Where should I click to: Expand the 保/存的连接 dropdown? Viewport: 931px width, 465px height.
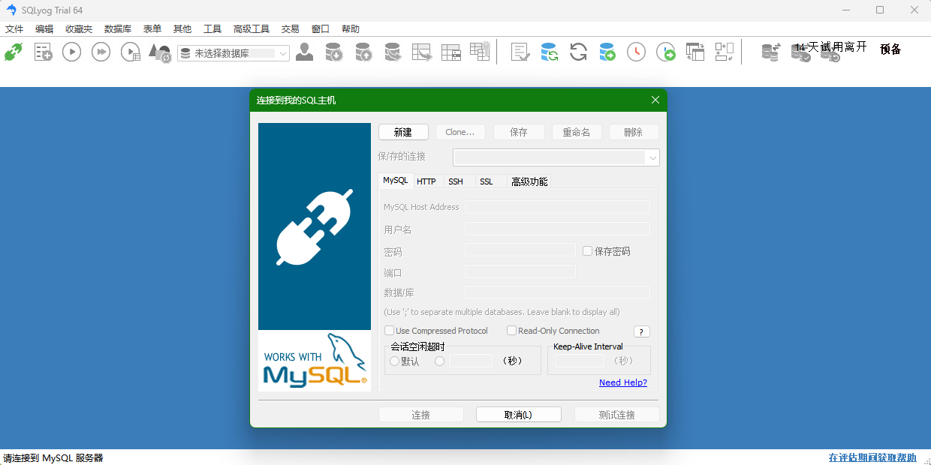coord(652,157)
